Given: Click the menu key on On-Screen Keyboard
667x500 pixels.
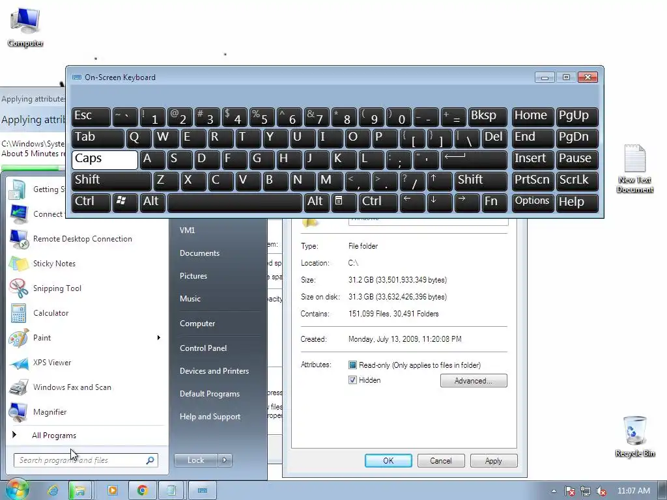Looking at the screenshot, I should pyautogui.click(x=344, y=202).
